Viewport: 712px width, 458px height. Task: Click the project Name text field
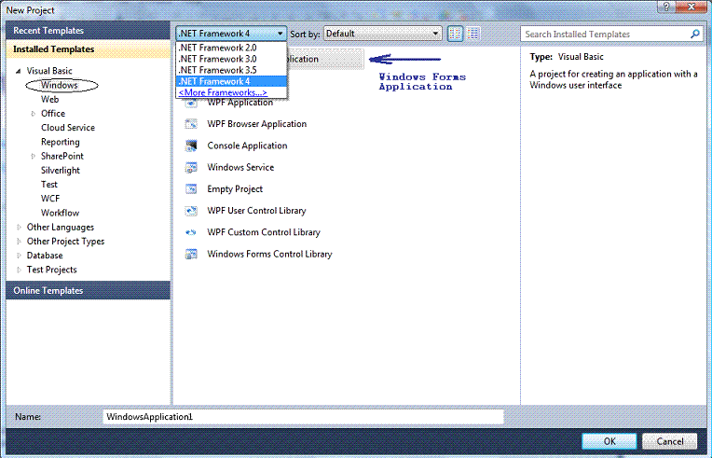coord(303,417)
